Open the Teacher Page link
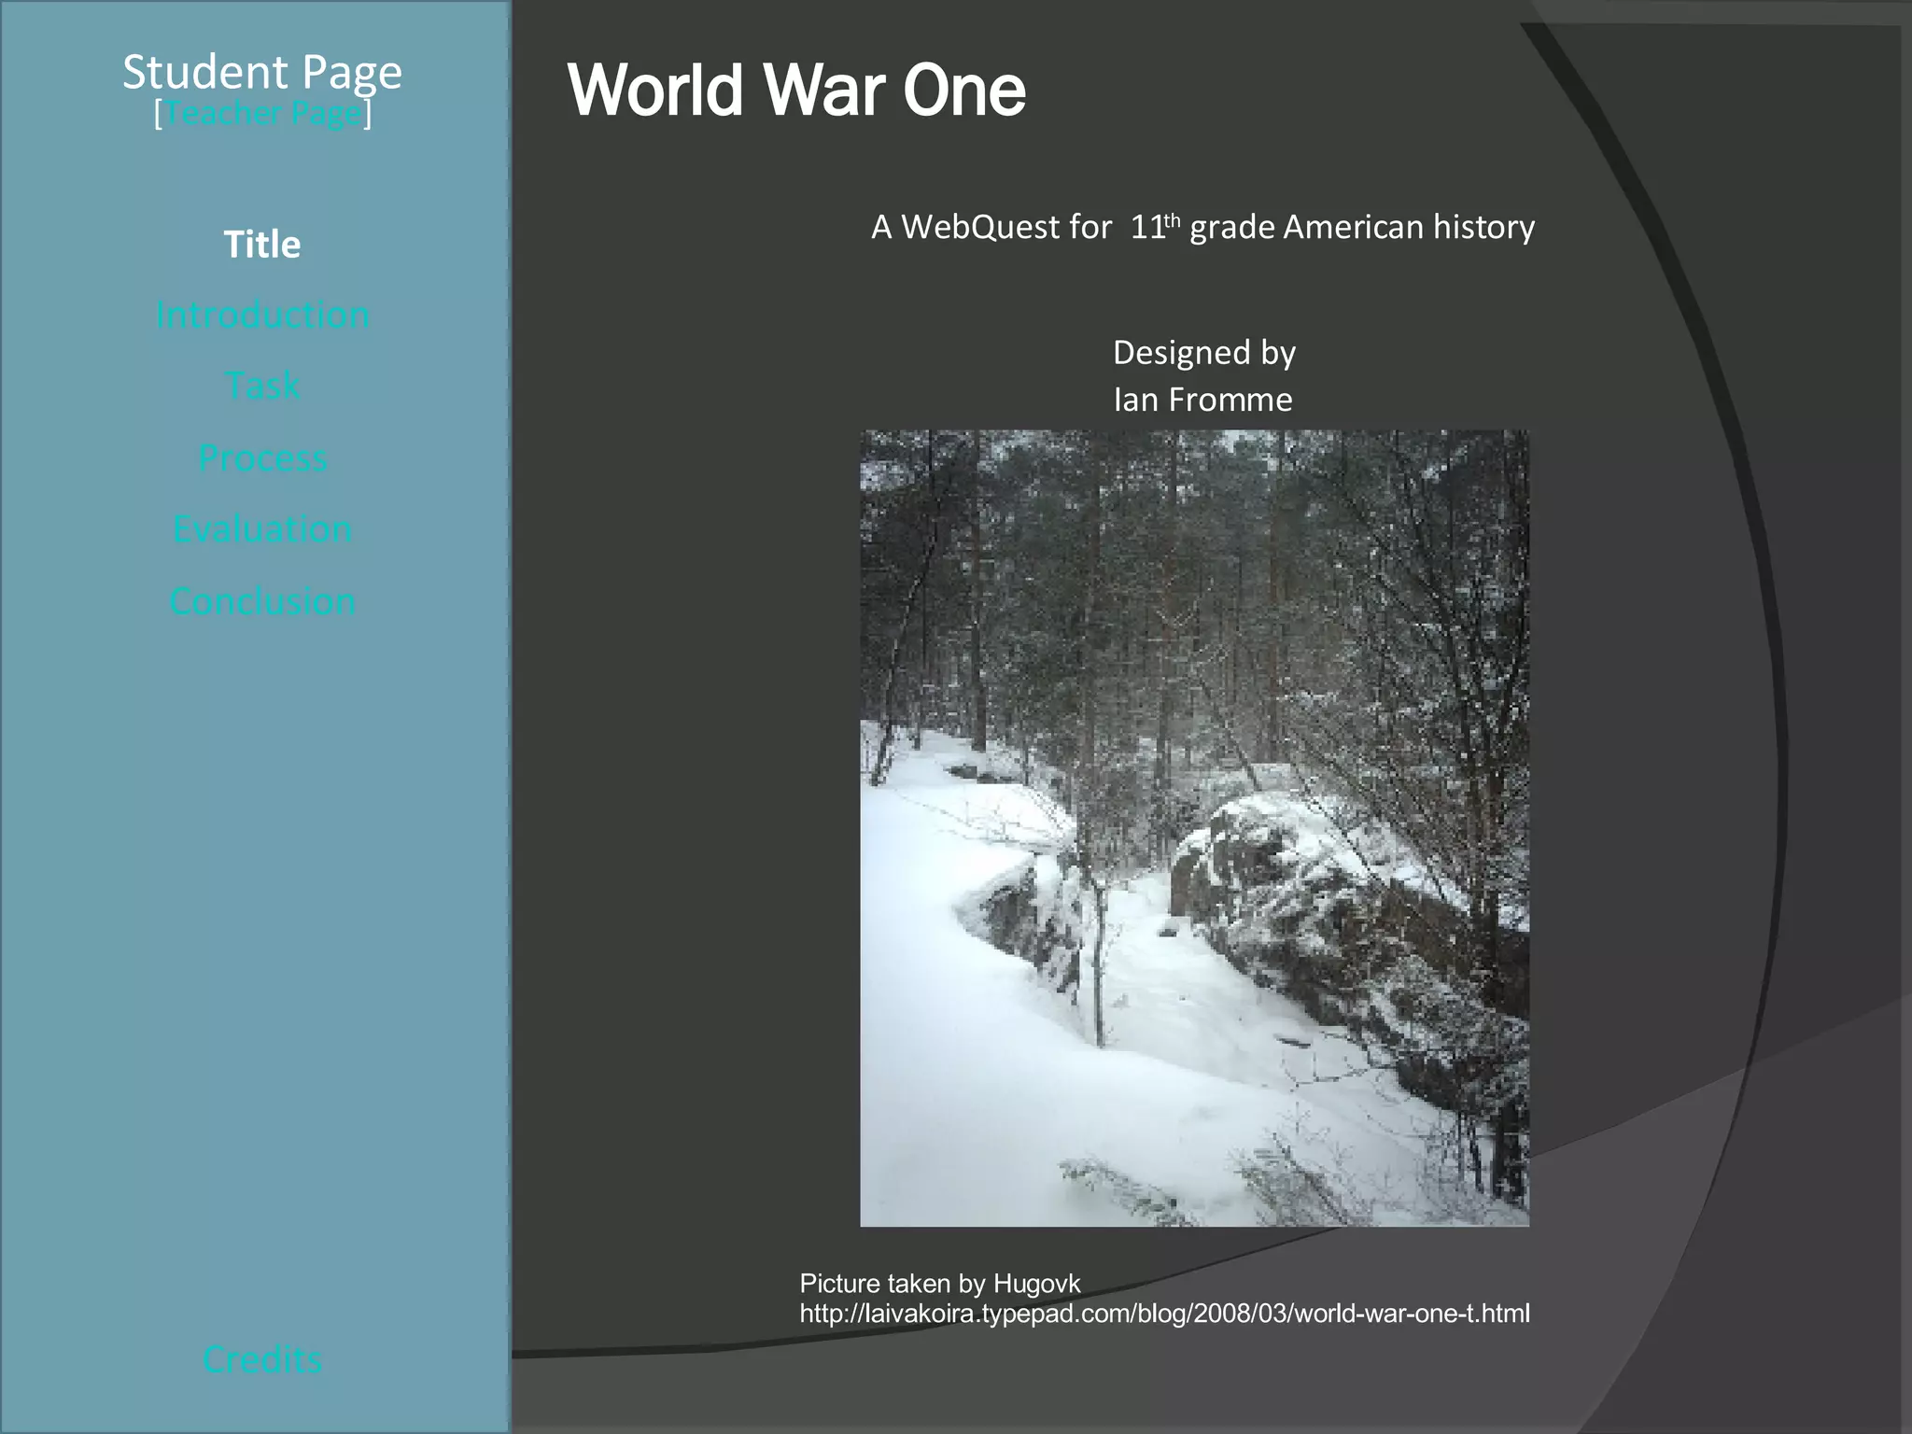1912x1434 pixels. click(x=262, y=114)
